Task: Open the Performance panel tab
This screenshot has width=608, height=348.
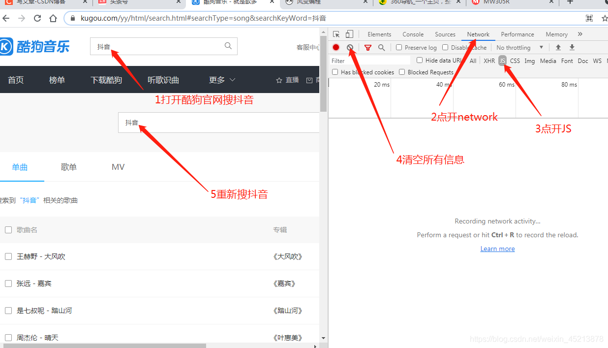Action: click(x=517, y=34)
